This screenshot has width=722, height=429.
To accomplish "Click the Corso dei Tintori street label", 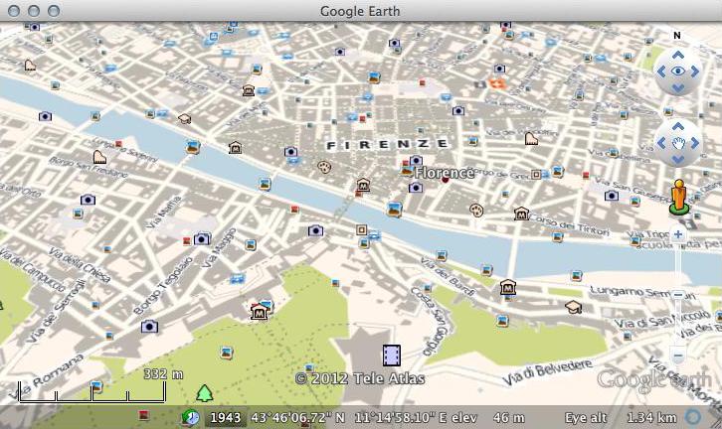I will [569, 223].
